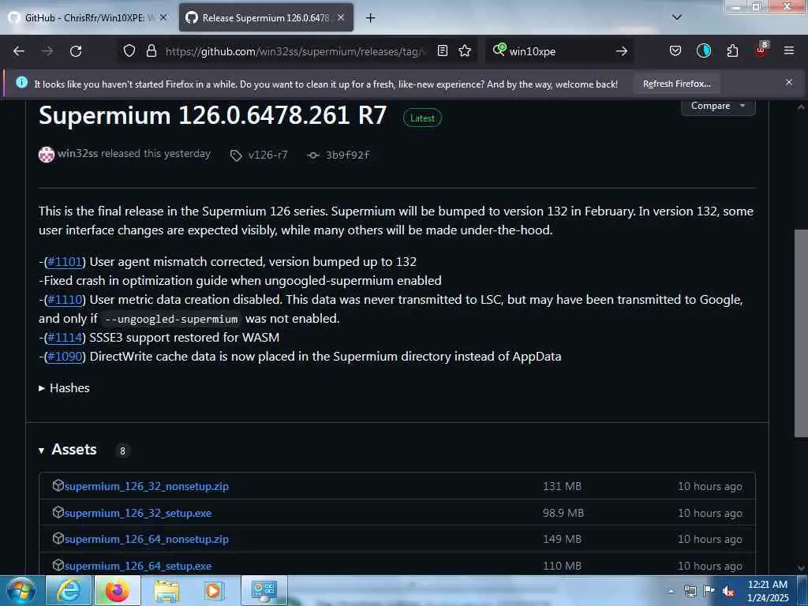Click the forward navigation arrow
Screen dimensions: 808x606
pos(47,51)
